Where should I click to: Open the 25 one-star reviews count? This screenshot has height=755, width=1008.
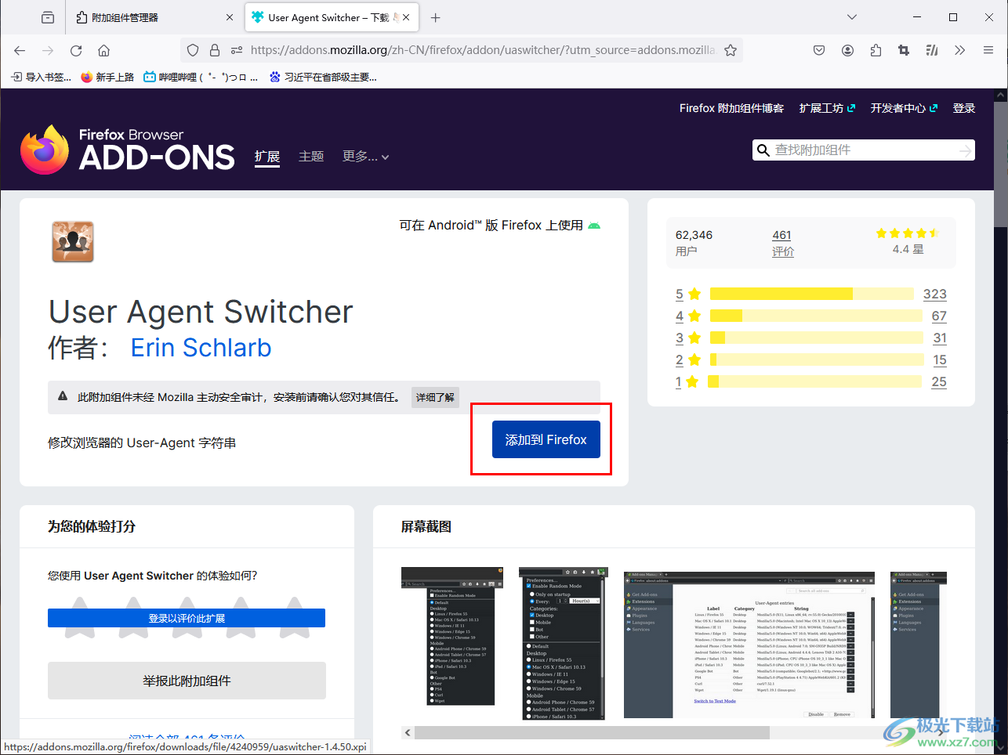pos(939,381)
